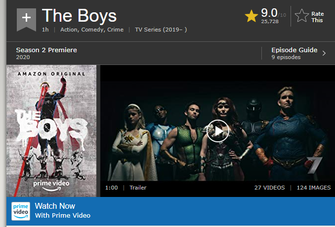Click the trailer video thumbnail image
The image size is (335, 227).
coord(217,131)
